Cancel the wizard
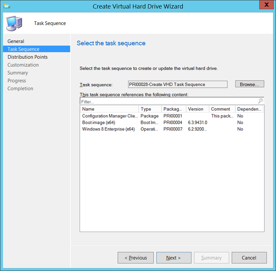 coord(249,258)
